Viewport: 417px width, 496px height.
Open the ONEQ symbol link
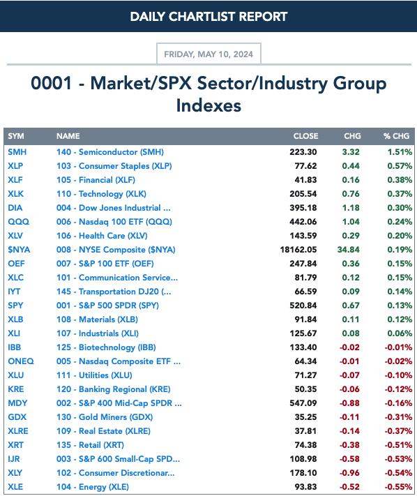coord(20,361)
